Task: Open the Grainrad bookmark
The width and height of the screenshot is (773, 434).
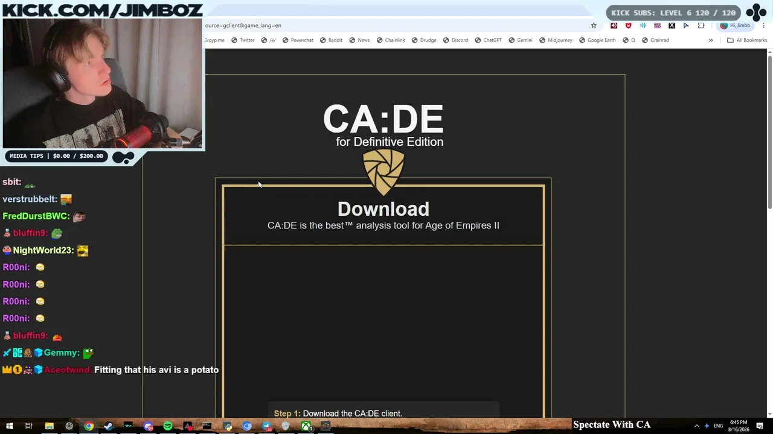Action: 655,40
